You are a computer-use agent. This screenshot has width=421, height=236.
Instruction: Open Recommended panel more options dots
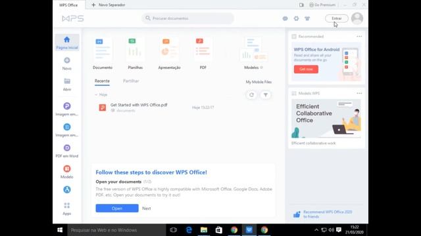click(x=359, y=37)
